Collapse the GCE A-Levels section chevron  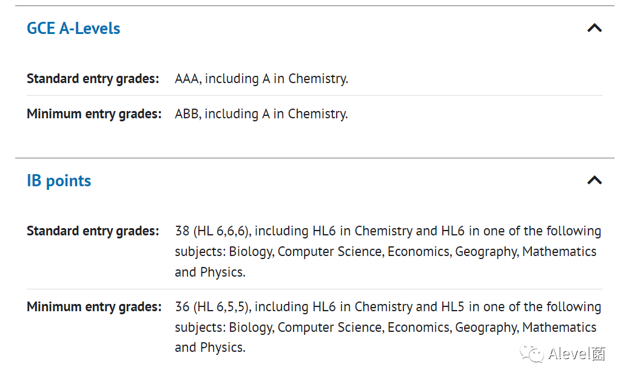coord(594,28)
